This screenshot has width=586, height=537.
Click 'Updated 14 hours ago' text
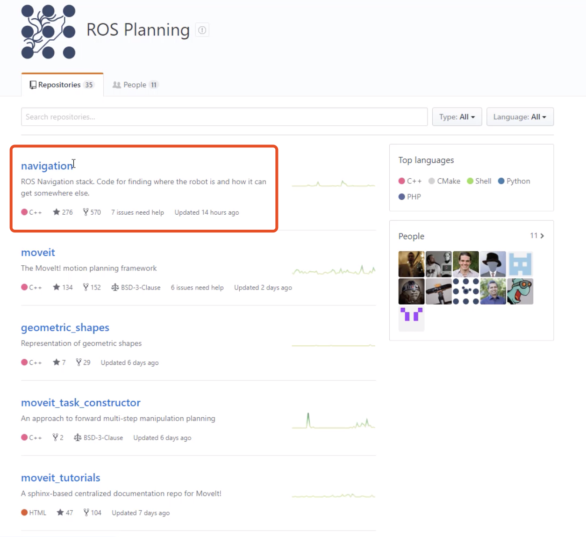pos(207,212)
